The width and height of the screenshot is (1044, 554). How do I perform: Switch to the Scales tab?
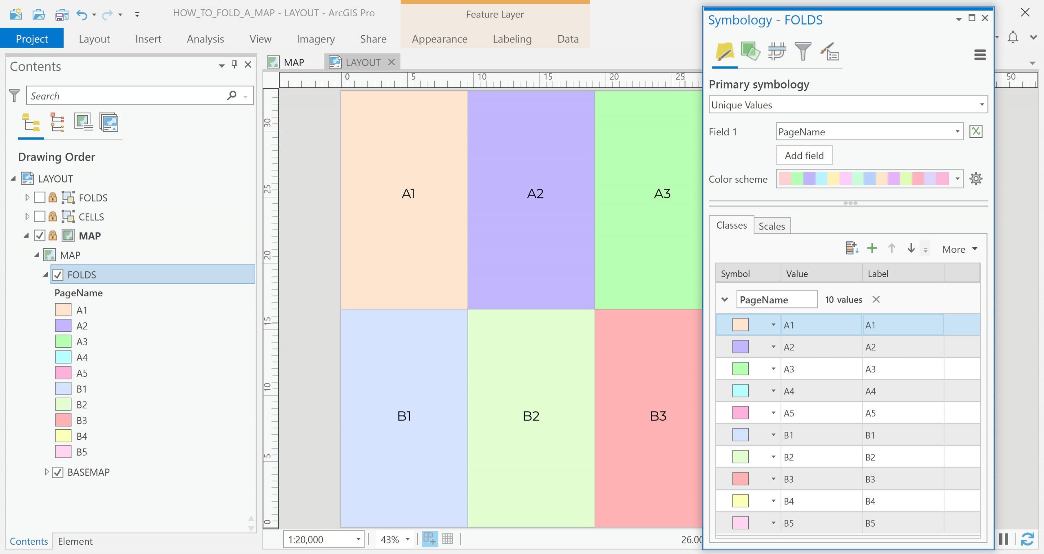point(772,226)
